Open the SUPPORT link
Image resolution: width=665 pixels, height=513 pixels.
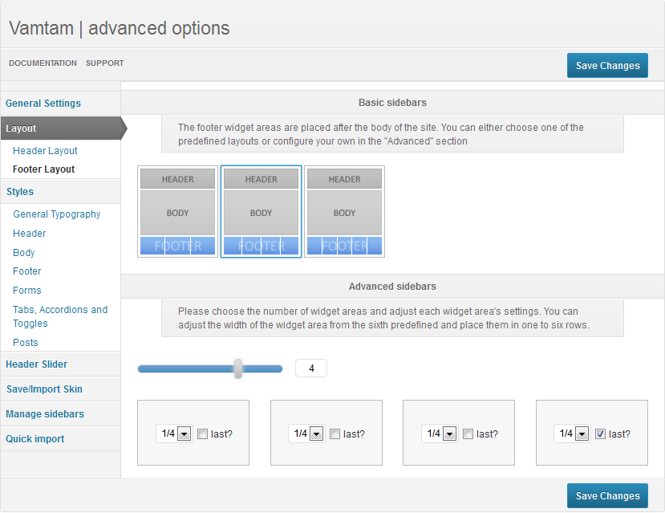pos(105,63)
